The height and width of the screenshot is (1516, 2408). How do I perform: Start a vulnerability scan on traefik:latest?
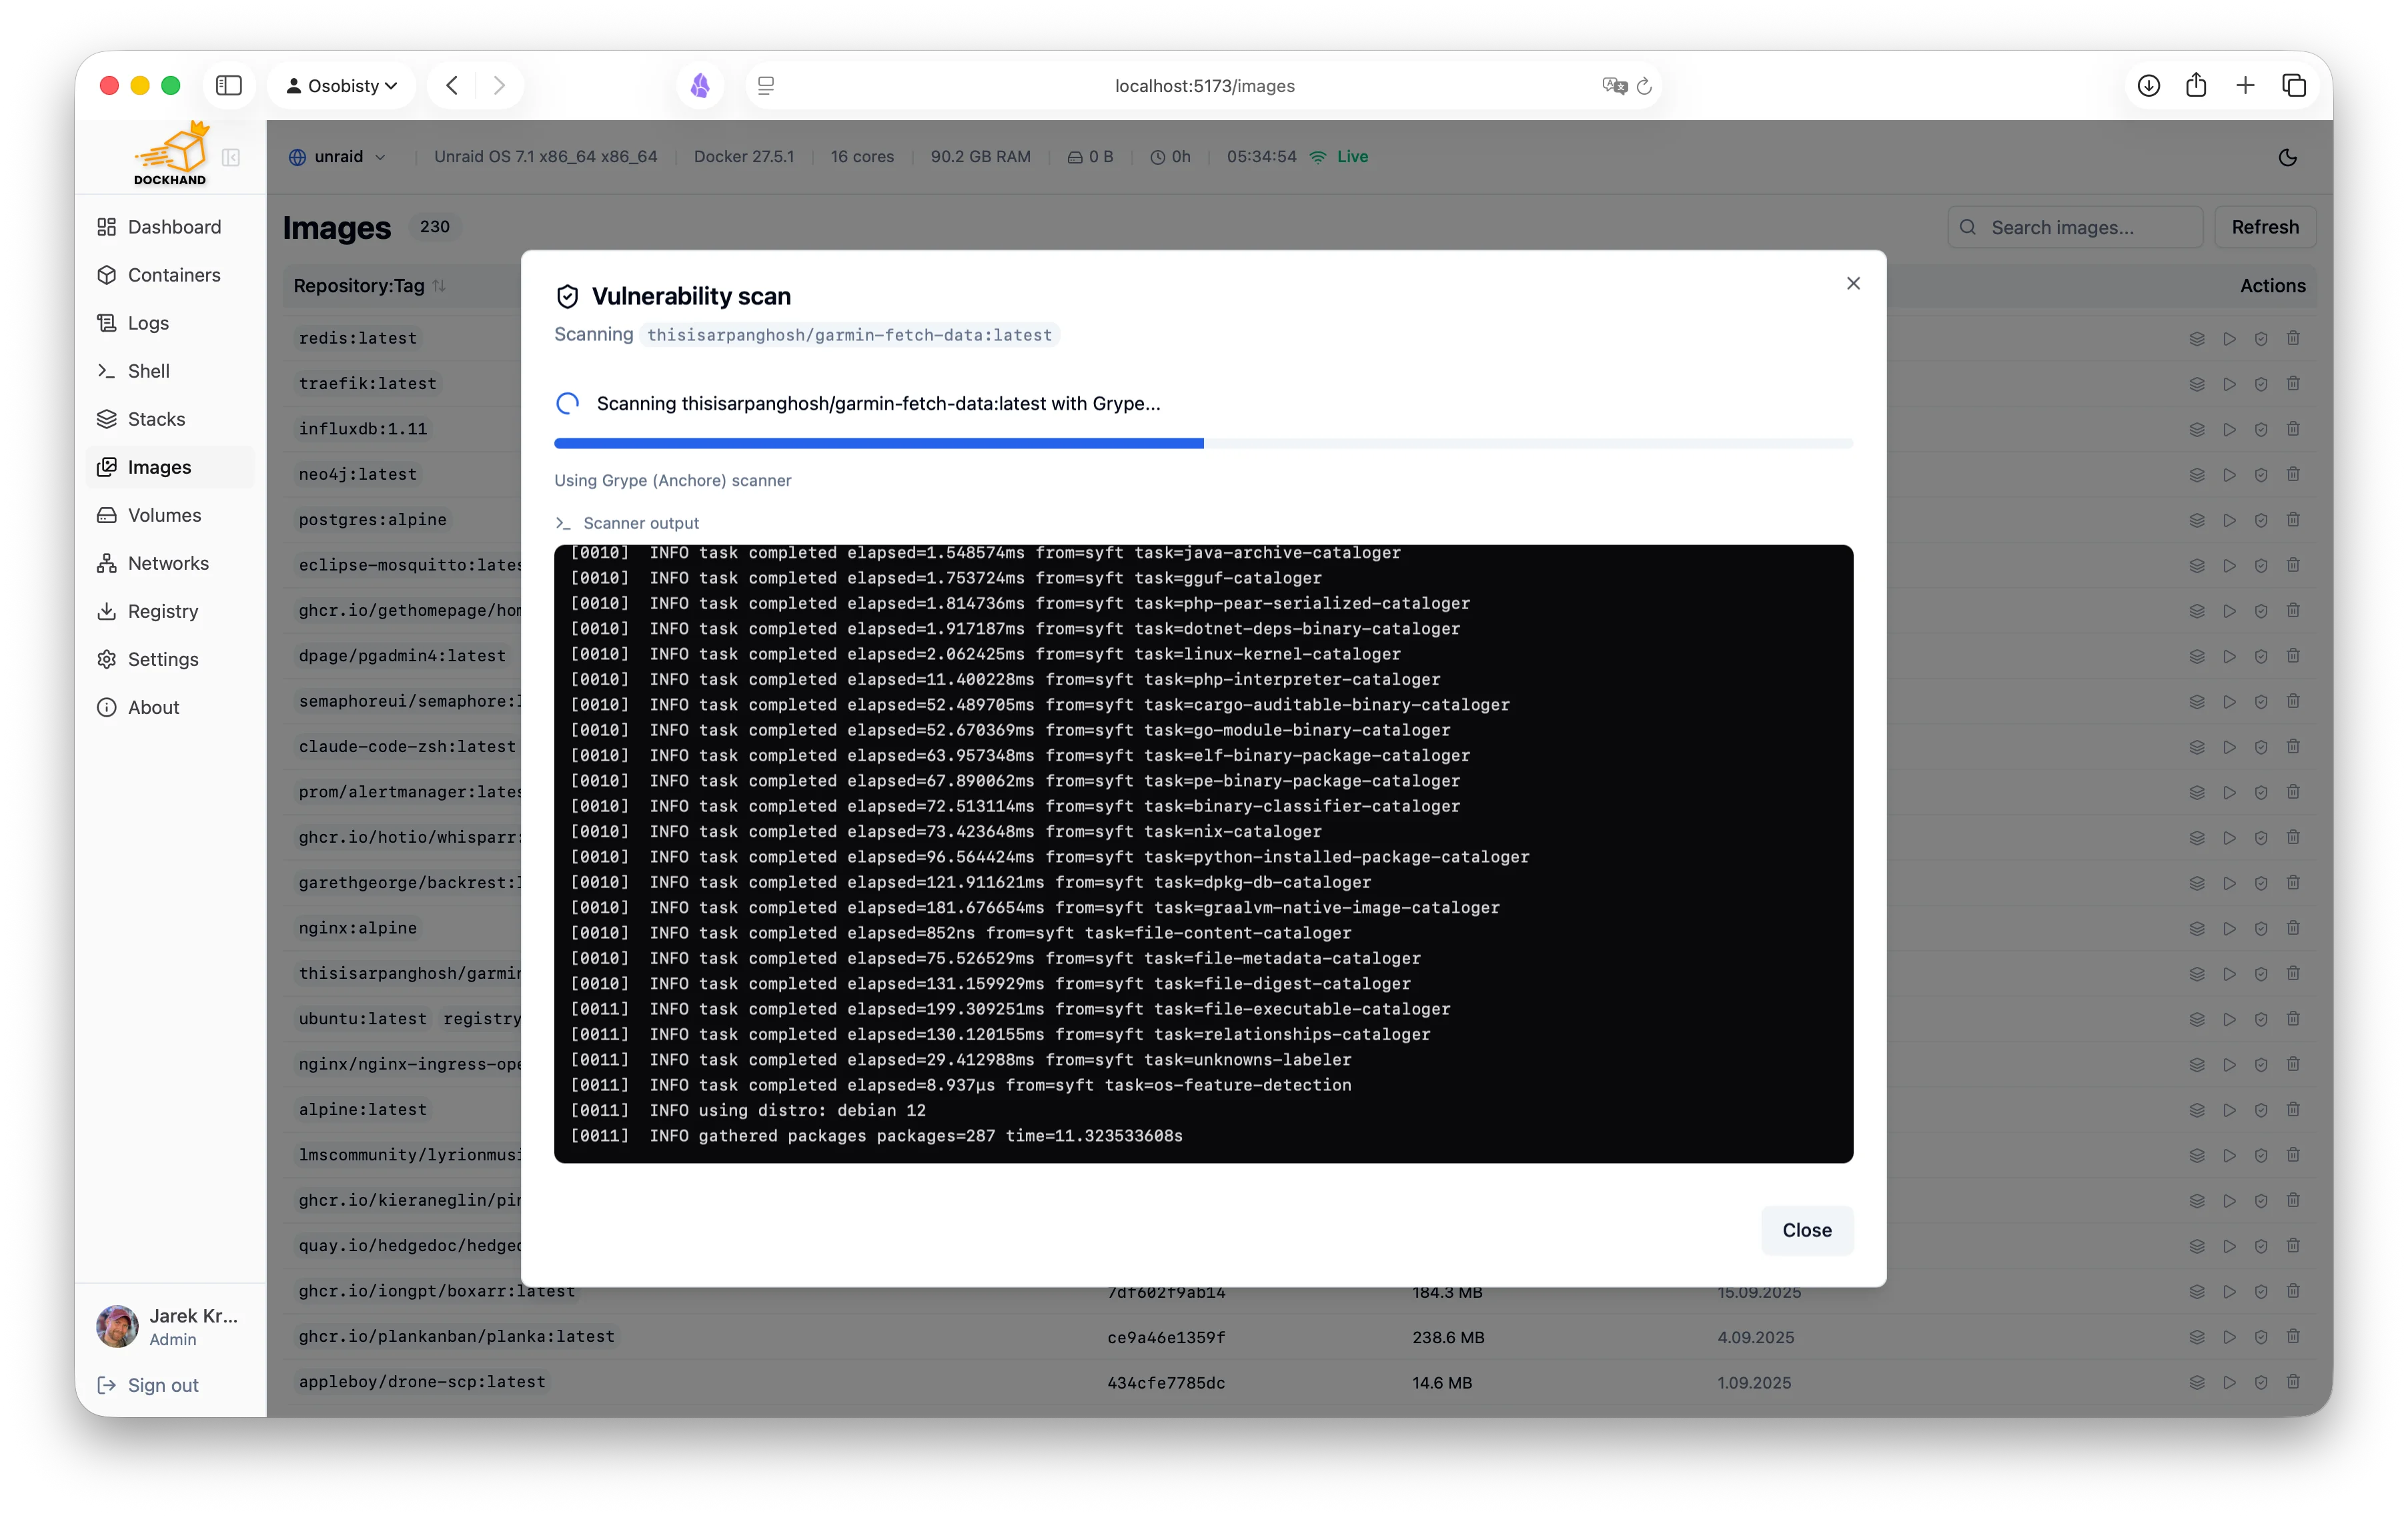point(2261,383)
